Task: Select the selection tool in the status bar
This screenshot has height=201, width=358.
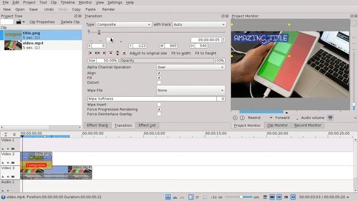Action: pos(191,197)
